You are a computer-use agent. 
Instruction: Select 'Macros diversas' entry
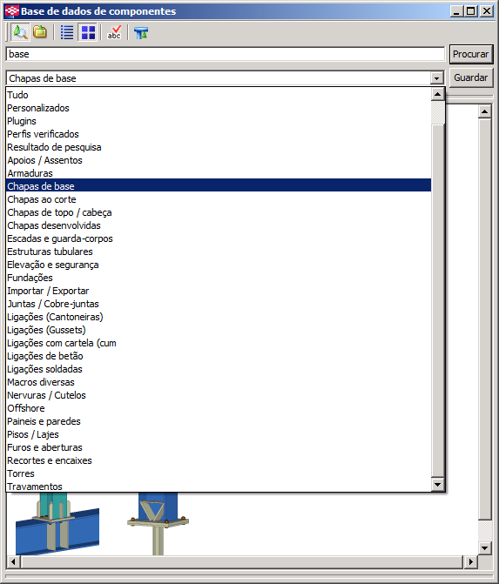(x=219, y=382)
